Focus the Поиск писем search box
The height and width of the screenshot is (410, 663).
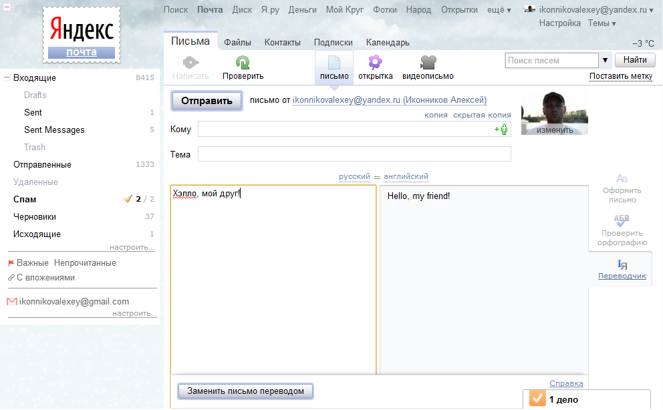point(552,60)
